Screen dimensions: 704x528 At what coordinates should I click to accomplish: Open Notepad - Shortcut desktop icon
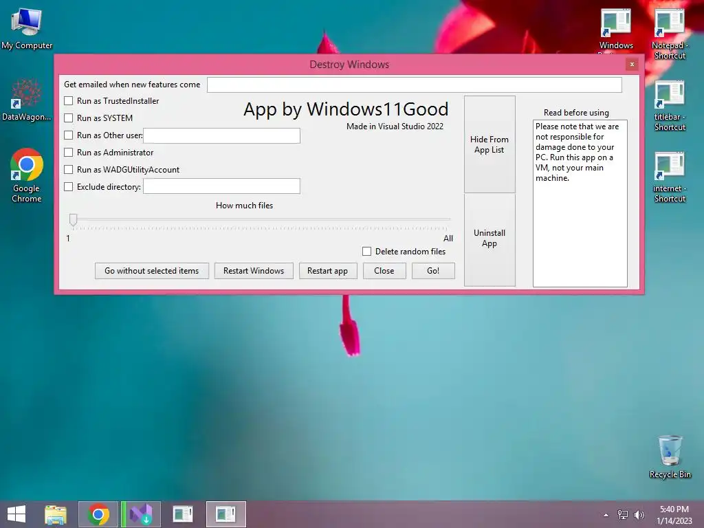coord(670,34)
